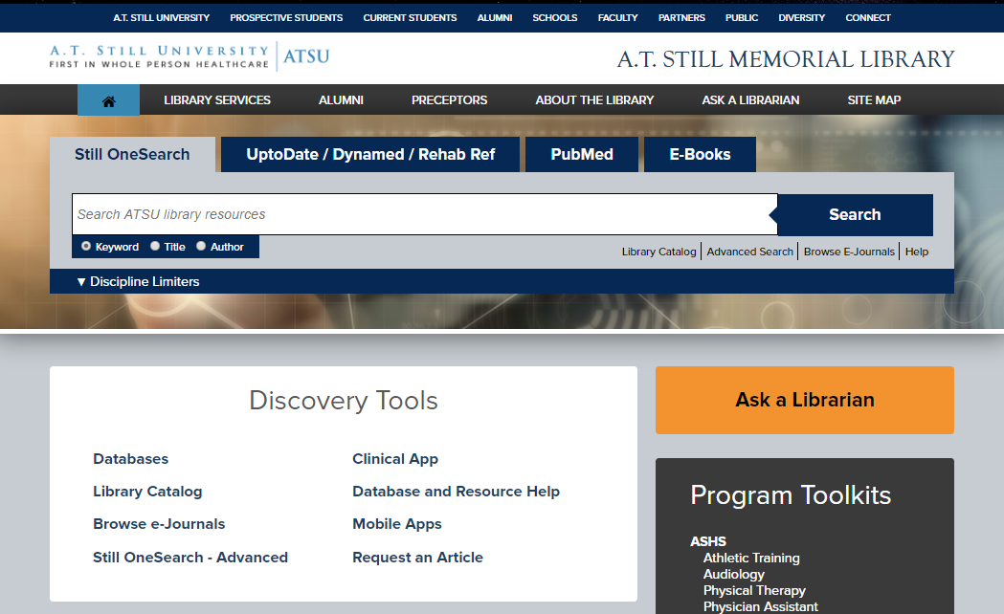Open the Library Services menu
This screenshot has height=614, width=1004.
point(217,100)
